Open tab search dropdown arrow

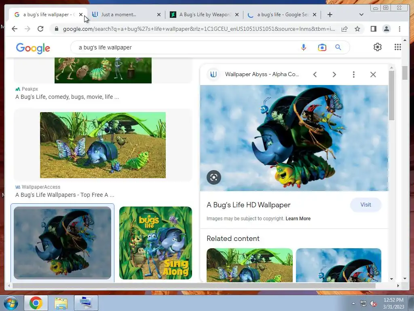361,15
